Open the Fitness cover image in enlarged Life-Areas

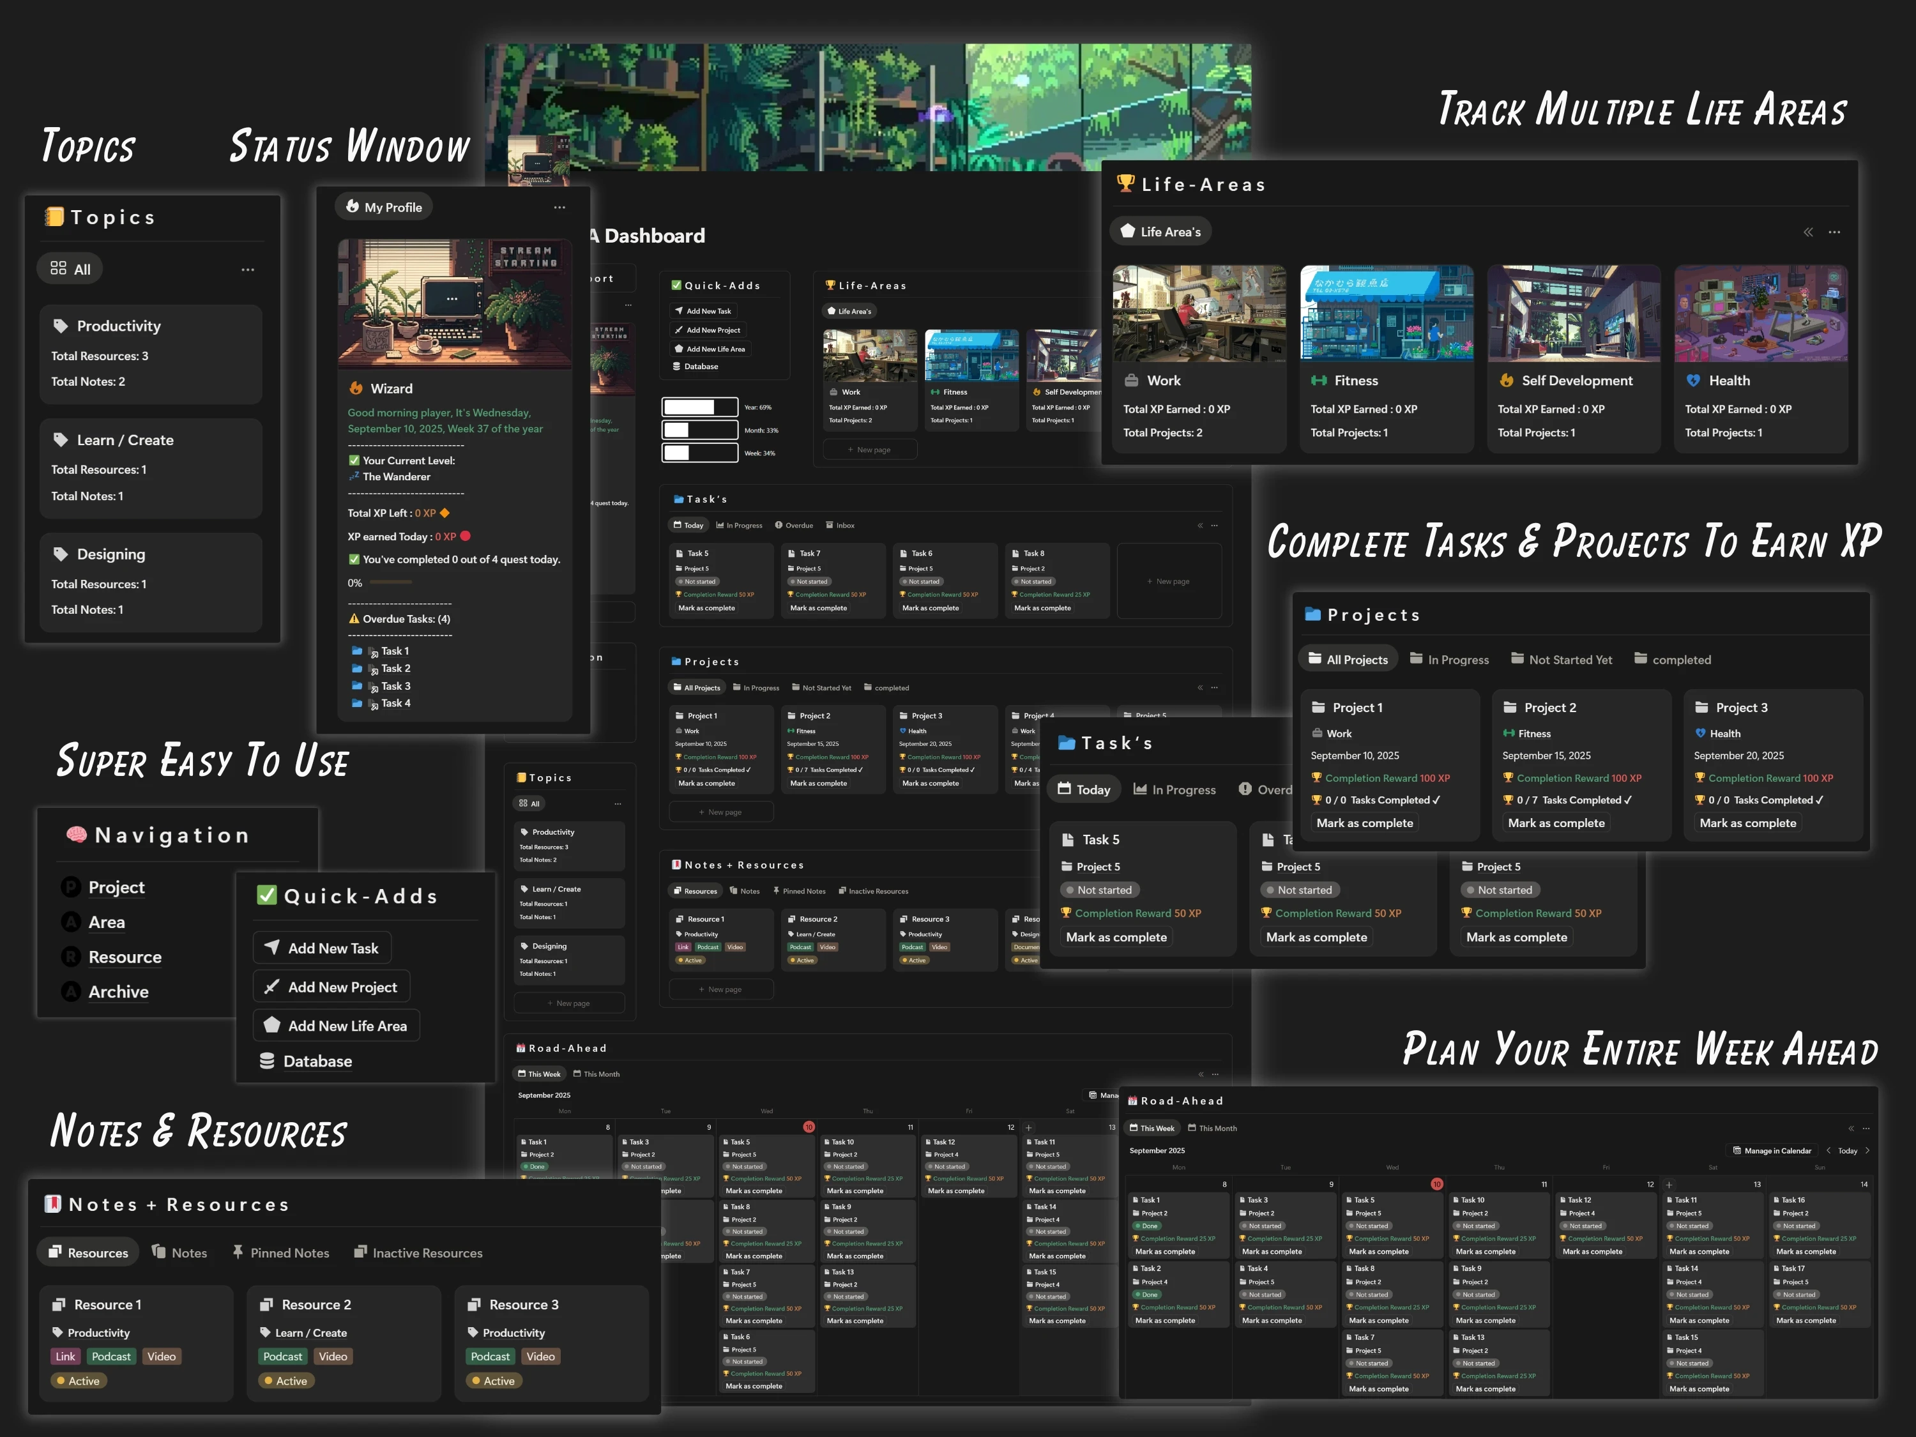[1387, 313]
